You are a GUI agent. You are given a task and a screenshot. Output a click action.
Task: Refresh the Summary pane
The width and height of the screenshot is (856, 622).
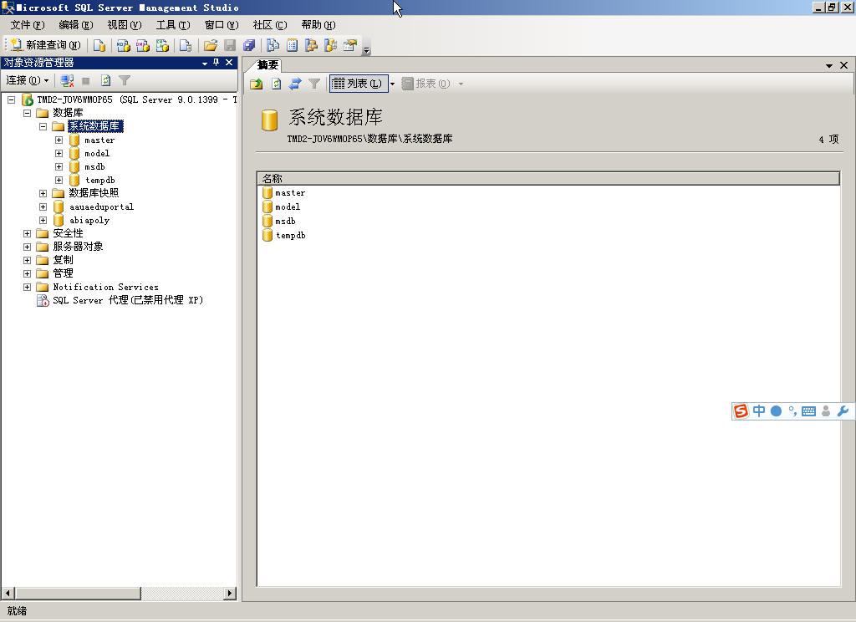point(276,84)
